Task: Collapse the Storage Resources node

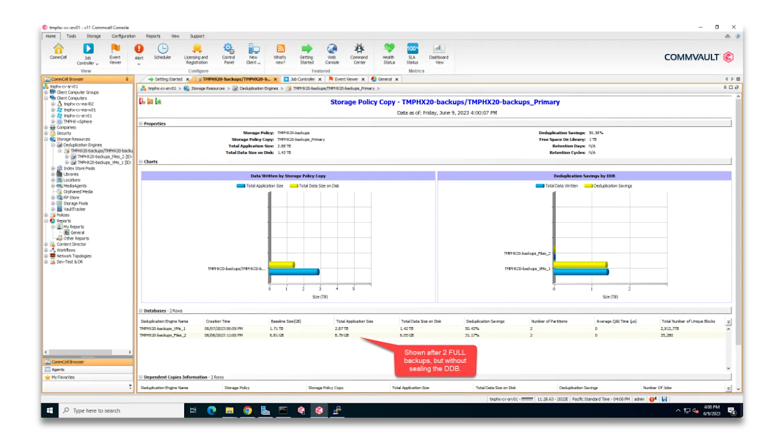Action: (x=47, y=139)
